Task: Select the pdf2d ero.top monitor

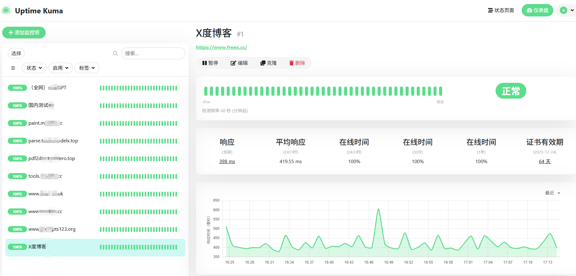Action: pos(95,159)
